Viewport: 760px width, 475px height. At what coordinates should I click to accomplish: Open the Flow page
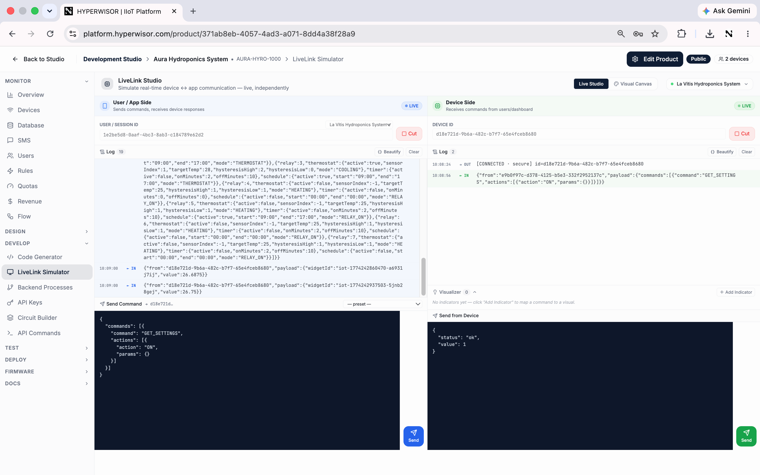click(x=24, y=216)
